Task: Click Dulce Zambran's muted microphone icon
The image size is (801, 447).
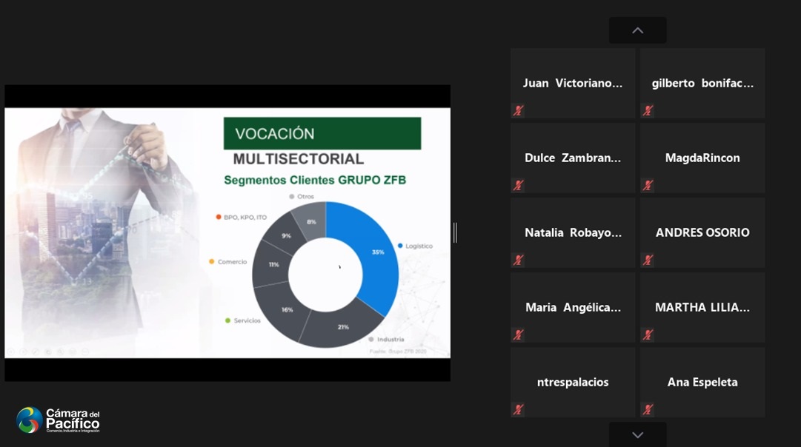Action: tap(519, 185)
